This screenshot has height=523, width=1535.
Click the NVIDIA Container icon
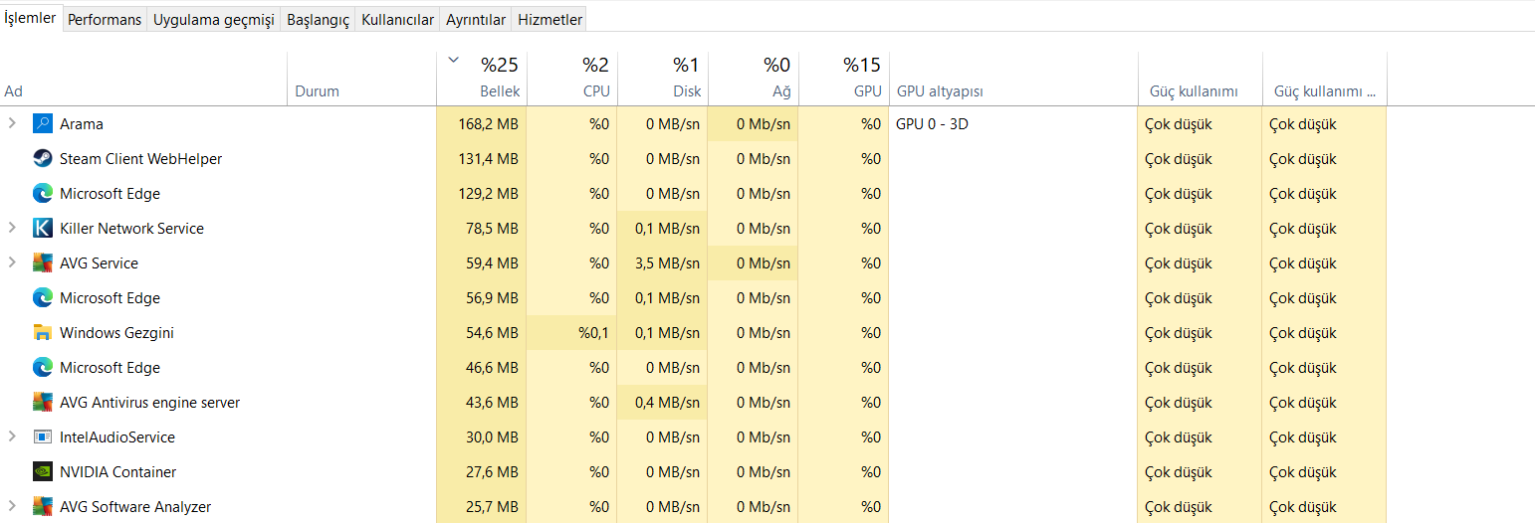[x=42, y=472]
